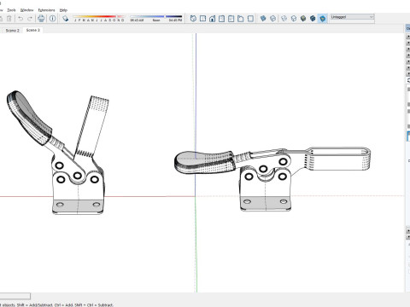Switch to the Iso view

(193, 19)
